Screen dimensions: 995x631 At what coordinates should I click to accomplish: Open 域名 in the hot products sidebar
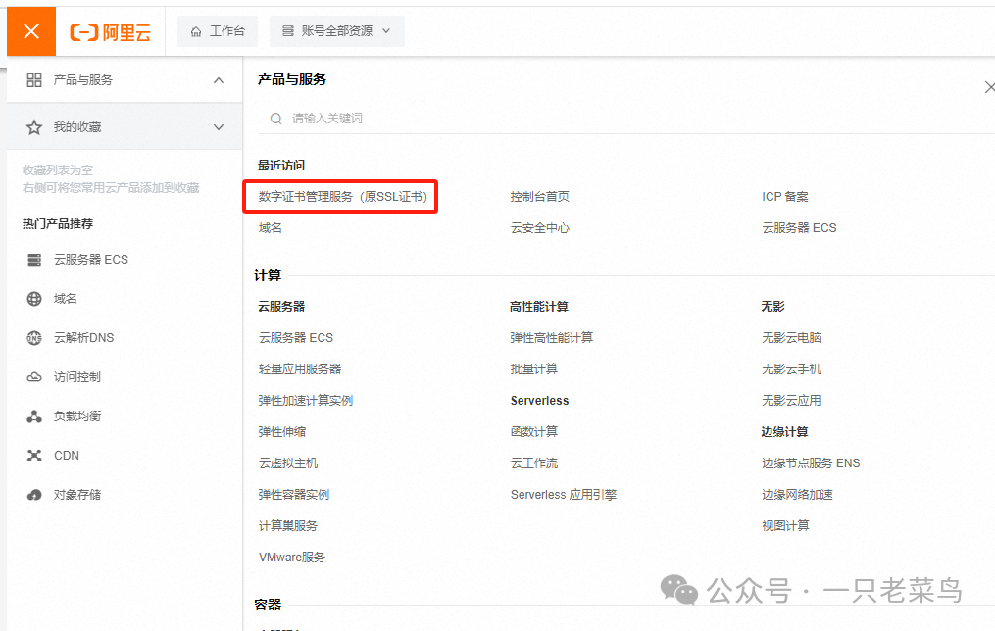tap(66, 299)
